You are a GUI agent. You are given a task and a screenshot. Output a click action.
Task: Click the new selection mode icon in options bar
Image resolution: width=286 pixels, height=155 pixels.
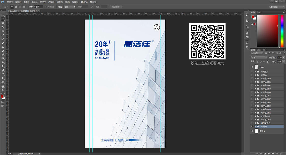(12, 7)
